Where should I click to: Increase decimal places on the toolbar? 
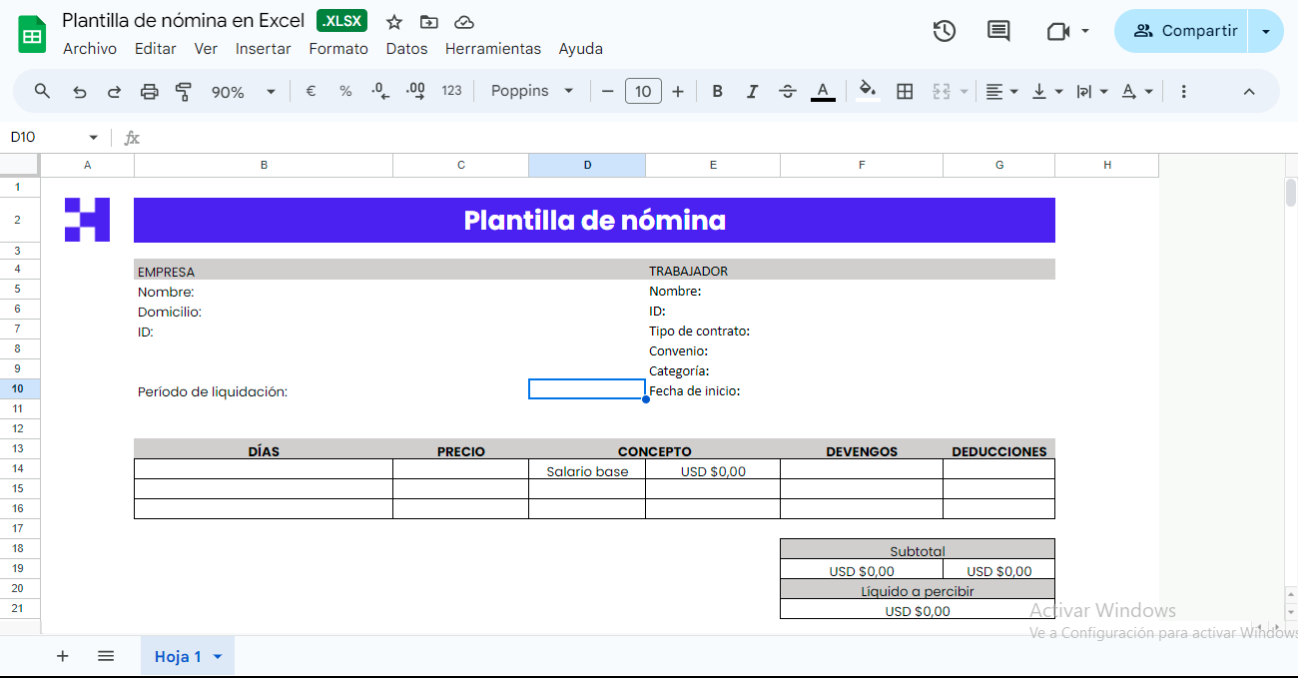(415, 91)
